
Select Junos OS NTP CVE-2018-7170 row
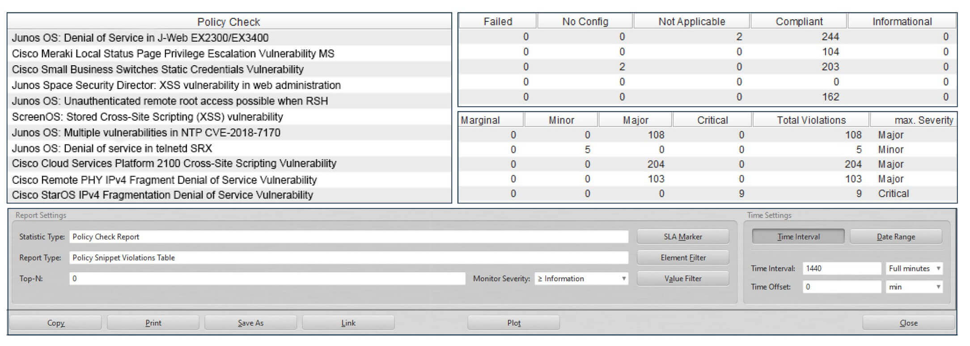(x=229, y=132)
